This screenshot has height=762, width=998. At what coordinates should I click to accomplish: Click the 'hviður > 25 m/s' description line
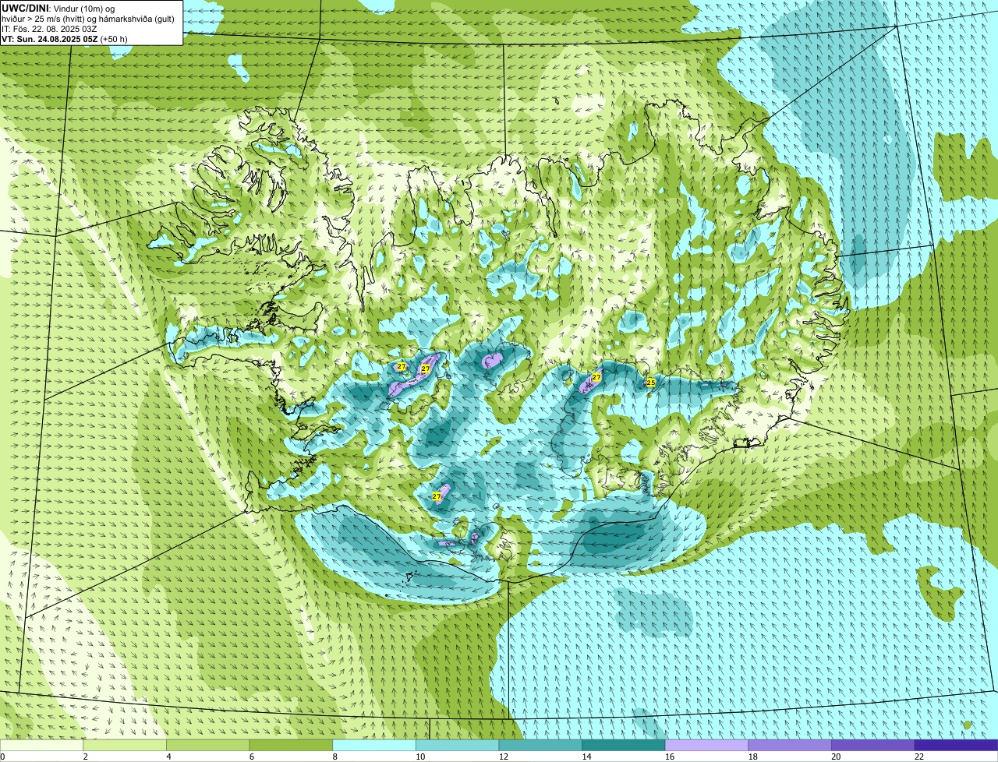(x=88, y=19)
